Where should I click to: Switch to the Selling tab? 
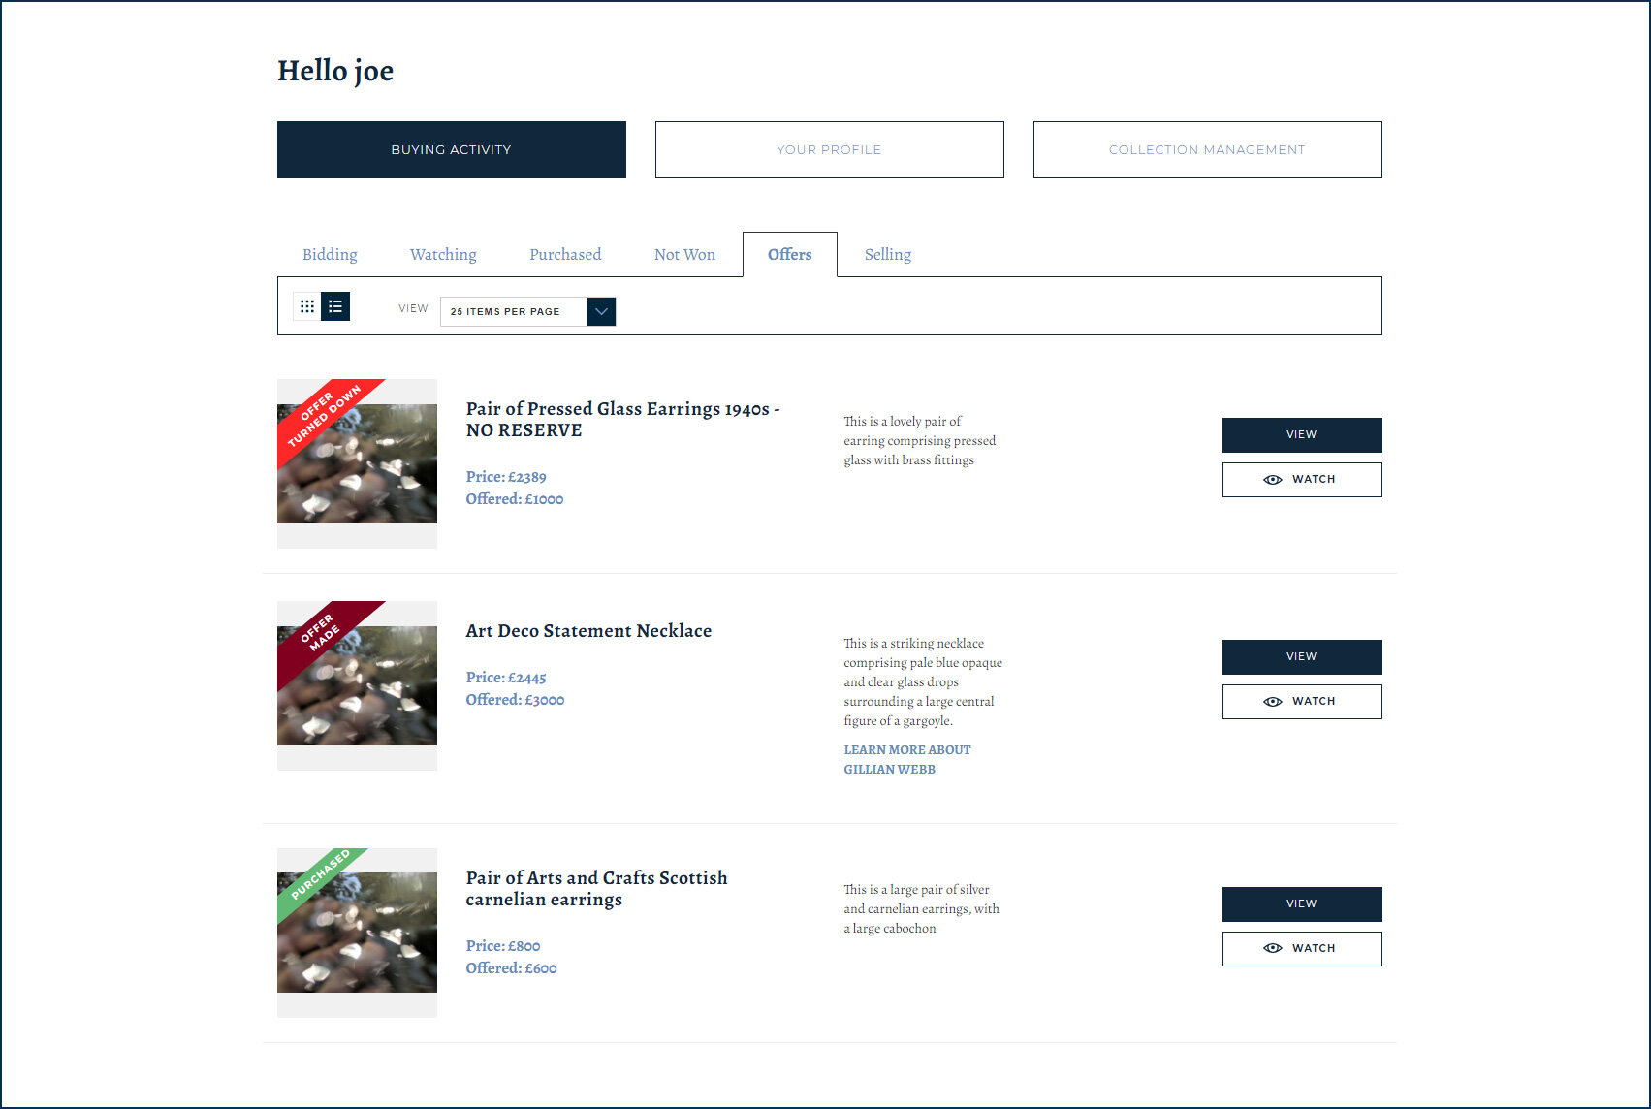click(888, 254)
